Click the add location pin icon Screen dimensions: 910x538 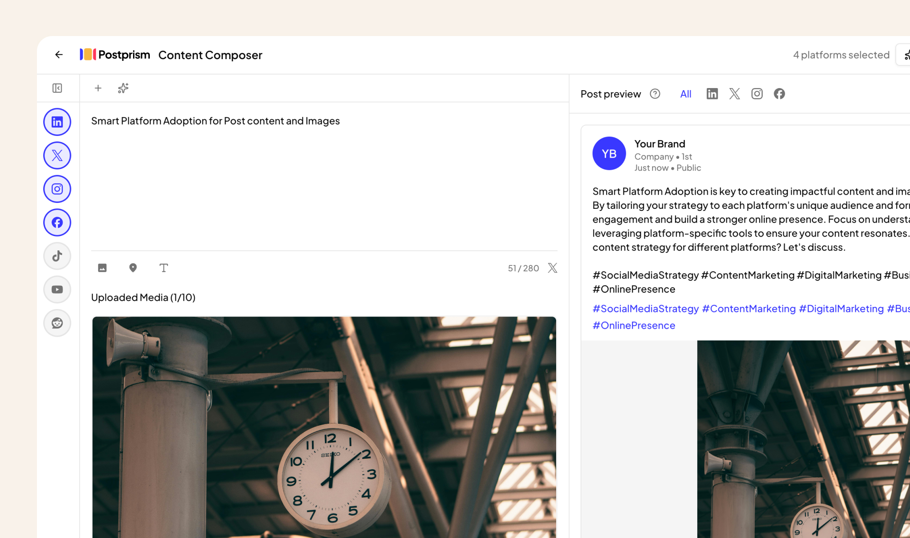pyautogui.click(x=133, y=268)
